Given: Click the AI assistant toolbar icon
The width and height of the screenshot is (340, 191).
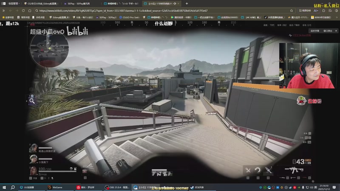Looking at the screenshot, I should pyautogui.click(x=316, y=11).
